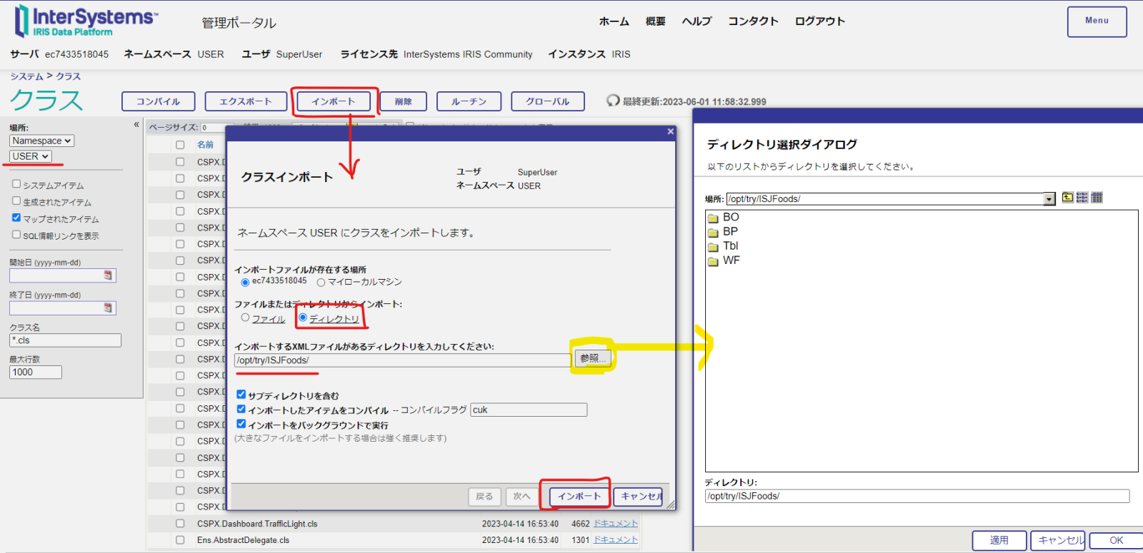This screenshot has width=1143, height=553.
Task: Enable the システムアイテム checkbox
Action: coord(16,184)
